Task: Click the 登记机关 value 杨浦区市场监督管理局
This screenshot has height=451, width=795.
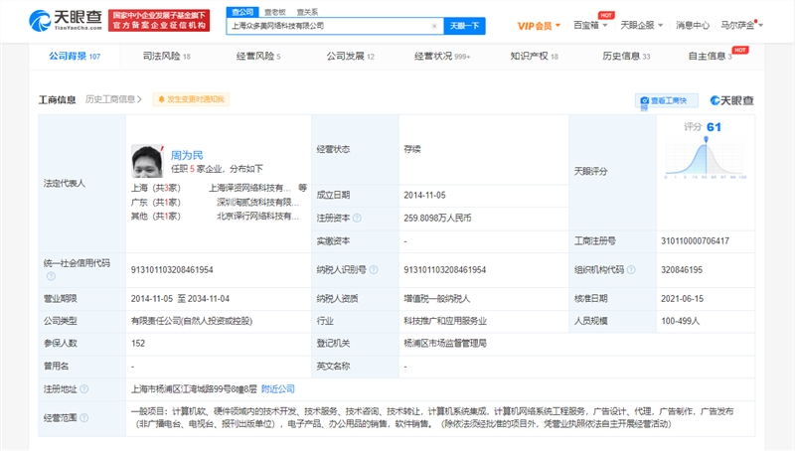Action: (445, 343)
